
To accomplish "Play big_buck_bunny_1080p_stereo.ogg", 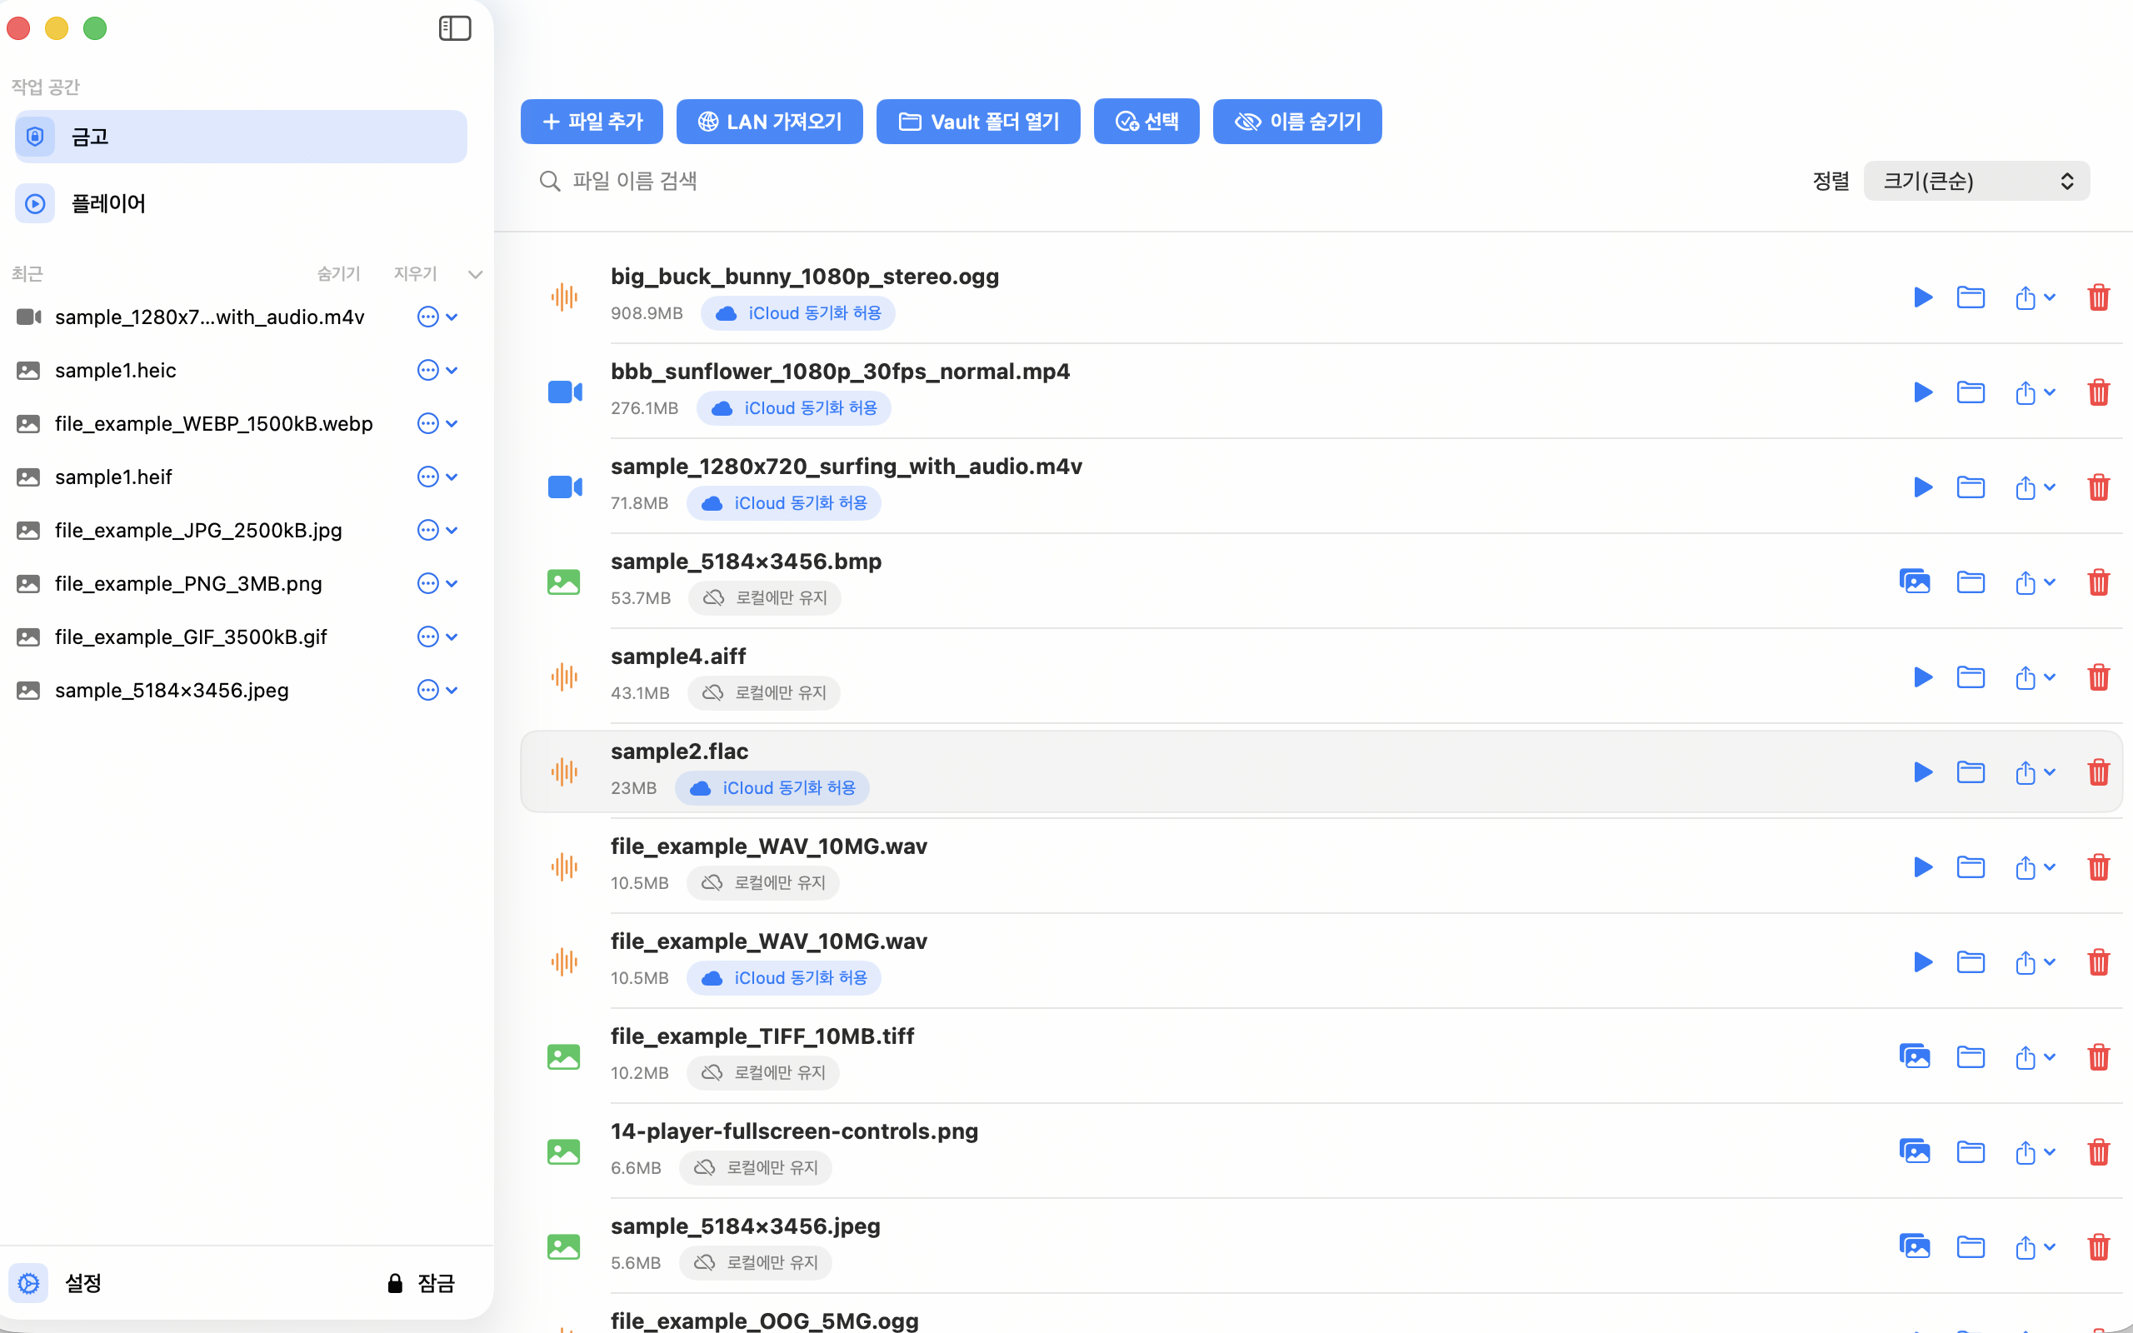I will (x=1923, y=297).
